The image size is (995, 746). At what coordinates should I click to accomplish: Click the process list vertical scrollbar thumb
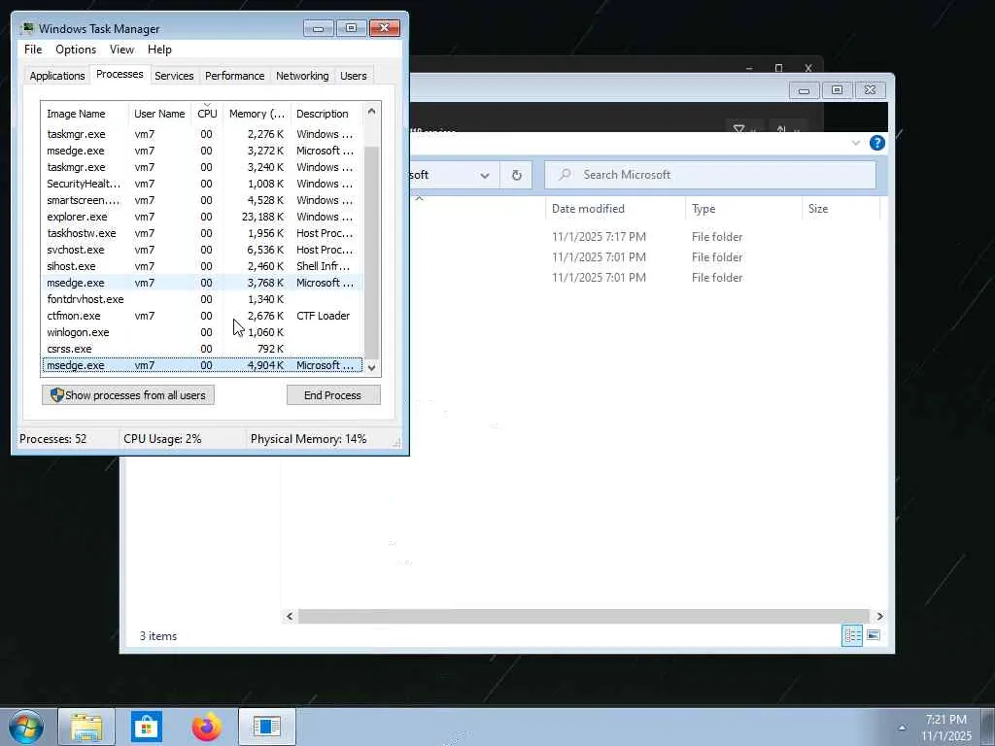(372, 252)
